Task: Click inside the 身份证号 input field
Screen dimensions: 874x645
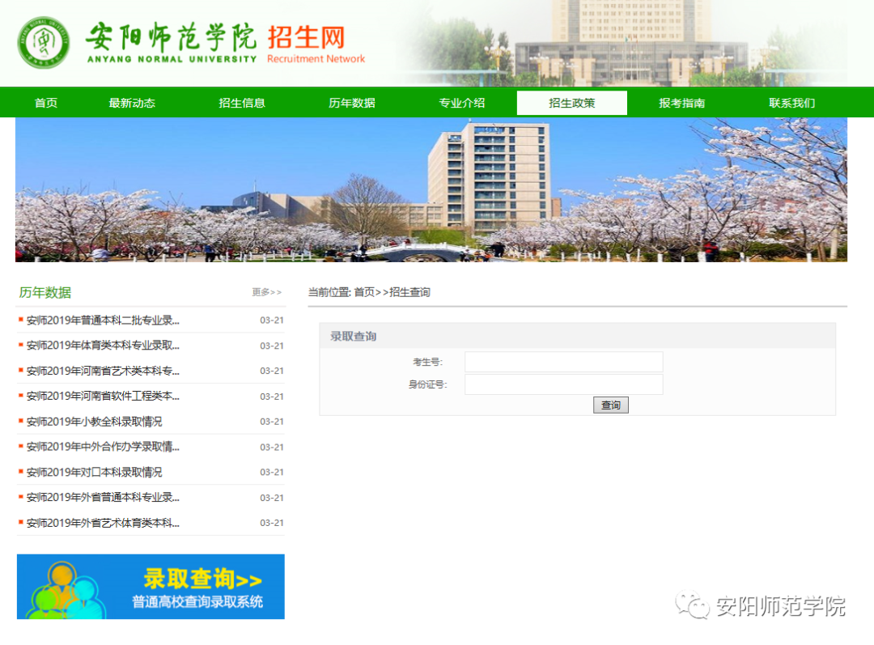Action: click(x=562, y=384)
